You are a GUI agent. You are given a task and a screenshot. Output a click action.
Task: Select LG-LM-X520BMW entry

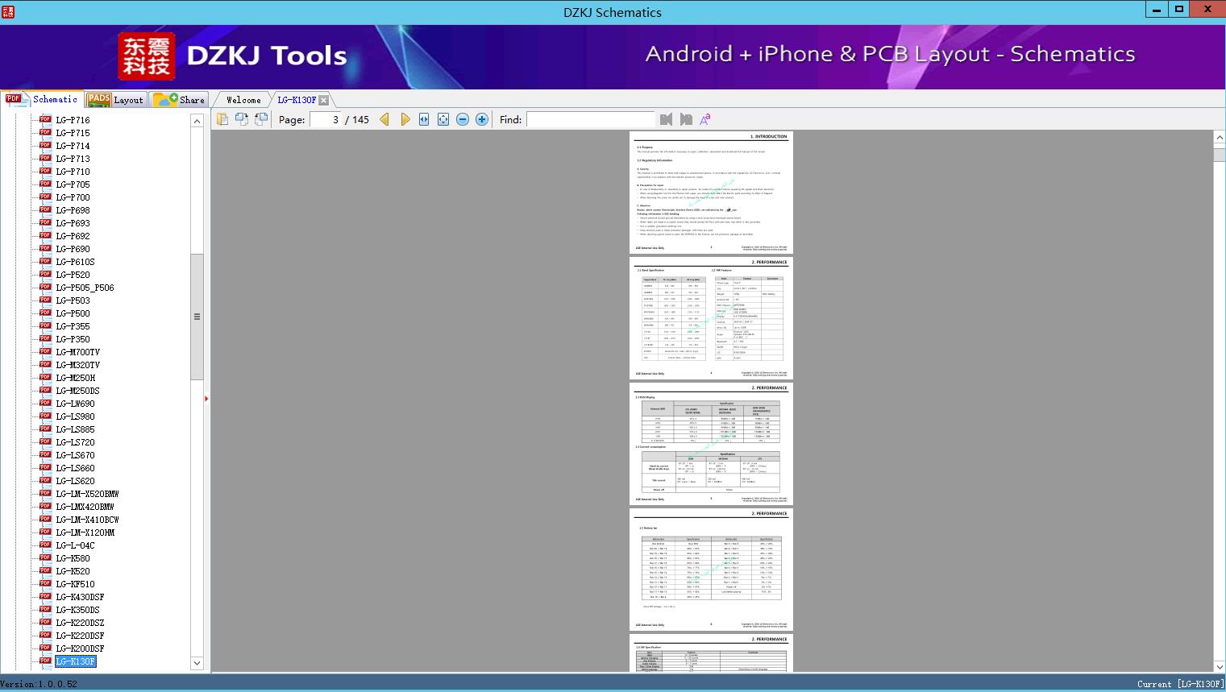click(x=87, y=494)
